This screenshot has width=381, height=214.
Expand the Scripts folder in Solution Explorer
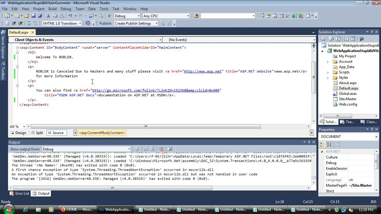tap(328, 72)
